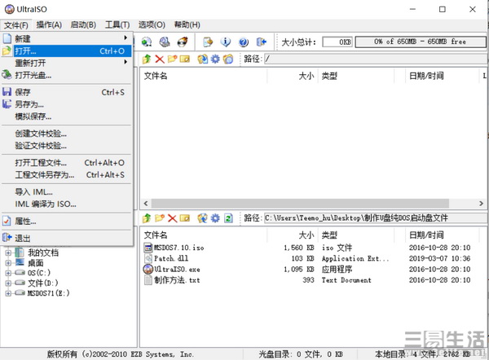The height and width of the screenshot is (360, 489).
Task: Click the horizontal scrollbar in image pane
Action: coord(300,204)
